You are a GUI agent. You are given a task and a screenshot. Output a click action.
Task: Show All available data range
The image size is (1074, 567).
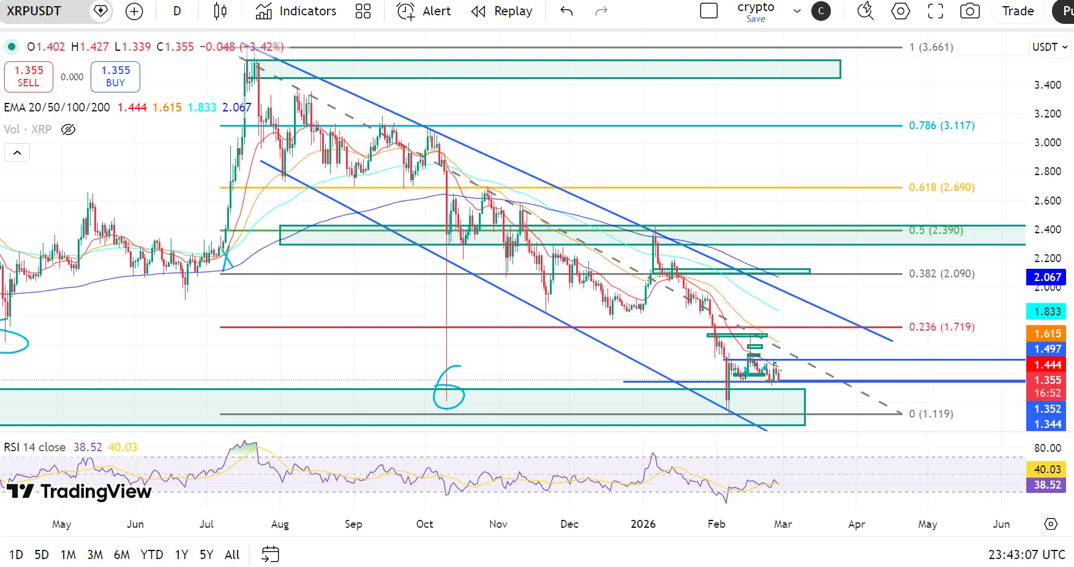[x=232, y=555]
